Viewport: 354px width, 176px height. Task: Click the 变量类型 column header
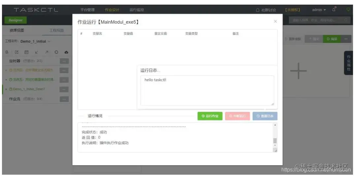[x=191, y=34]
